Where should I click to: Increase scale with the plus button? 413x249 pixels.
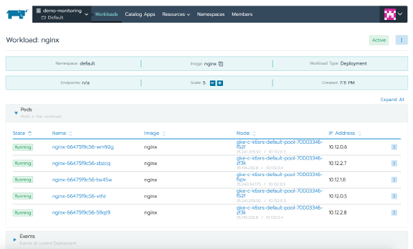[220, 83]
